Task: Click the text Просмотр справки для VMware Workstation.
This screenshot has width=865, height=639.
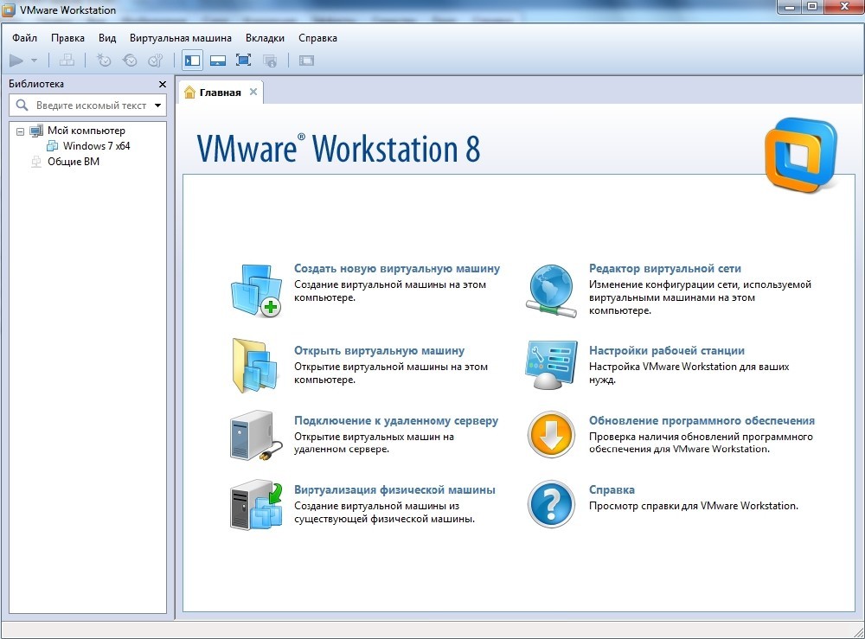Action: 694,506
